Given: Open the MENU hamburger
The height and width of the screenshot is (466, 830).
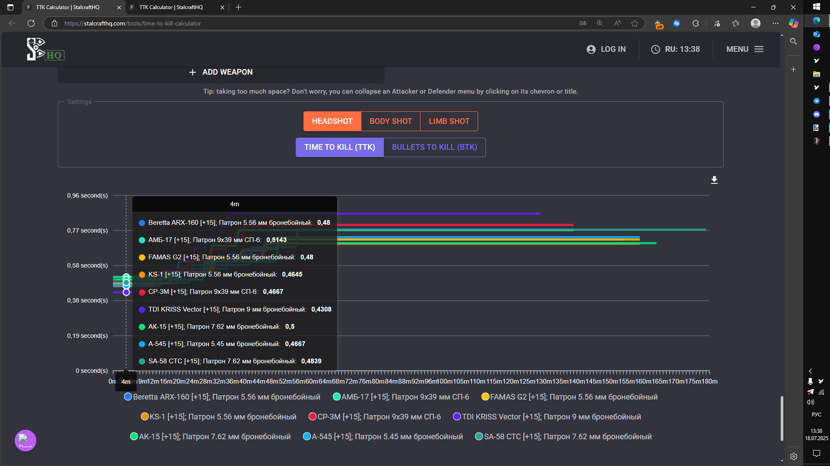Looking at the screenshot, I should coord(745,49).
